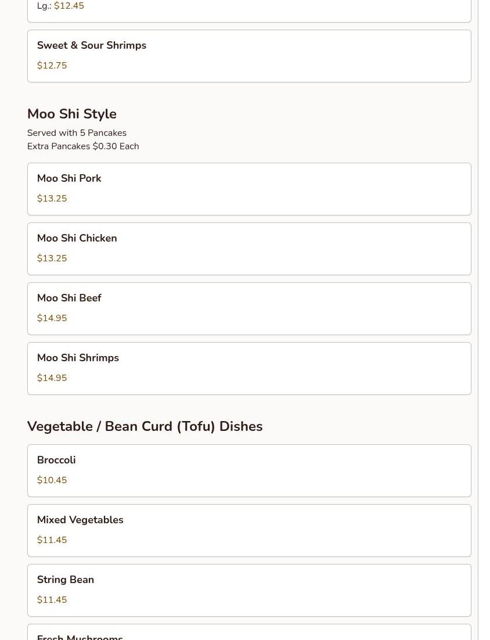Pick the Mixed Vegetables menu item

pyautogui.click(x=248, y=530)
